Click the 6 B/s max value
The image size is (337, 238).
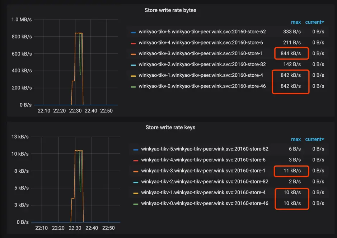pos(295,149)
